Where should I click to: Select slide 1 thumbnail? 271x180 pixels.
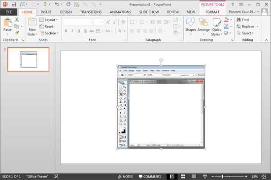pyautogui.click(x=29, y=60)
